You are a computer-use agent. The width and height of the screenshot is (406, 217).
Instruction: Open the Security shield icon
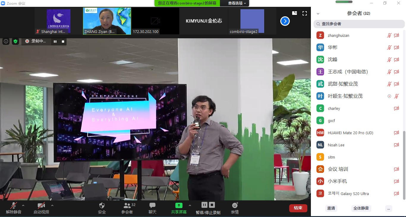102,205
